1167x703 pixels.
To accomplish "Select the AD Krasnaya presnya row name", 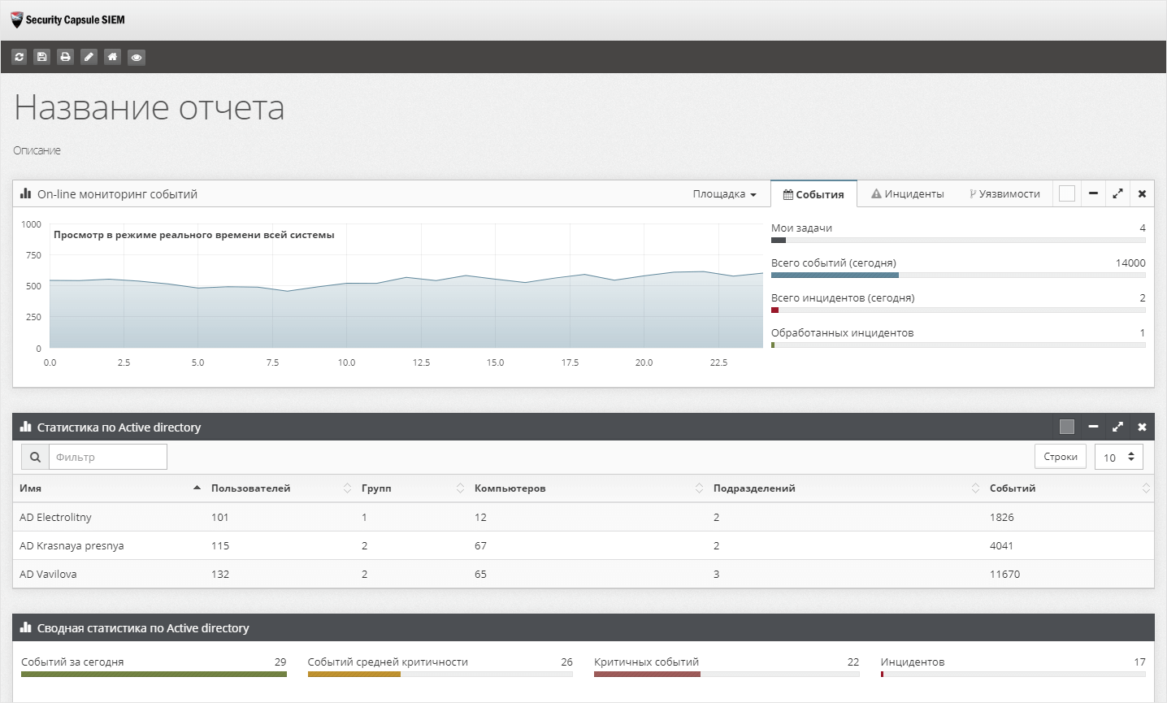I will pyautogui.click(x=72, y=545).
